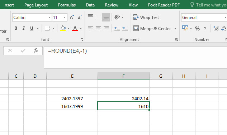Decrease font size with the smaller A icon
The height and width of the screenshot is (135, 227).
tap(80, 17)
